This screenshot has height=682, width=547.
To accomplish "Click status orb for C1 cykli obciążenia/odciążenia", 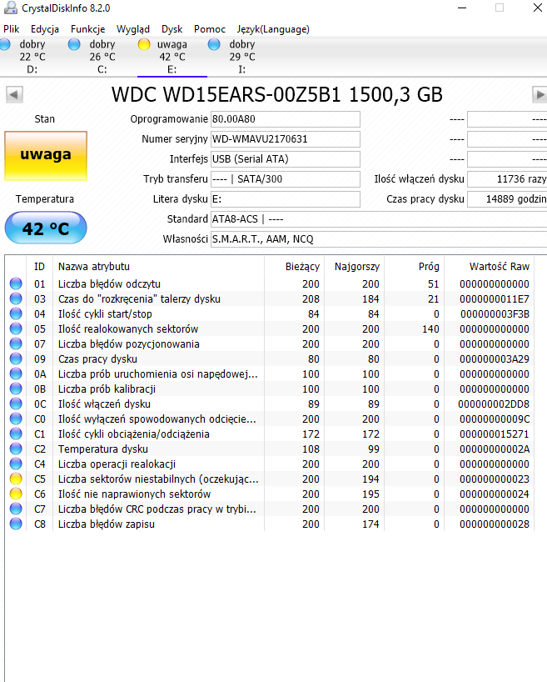I will click(x=16, y=434).
